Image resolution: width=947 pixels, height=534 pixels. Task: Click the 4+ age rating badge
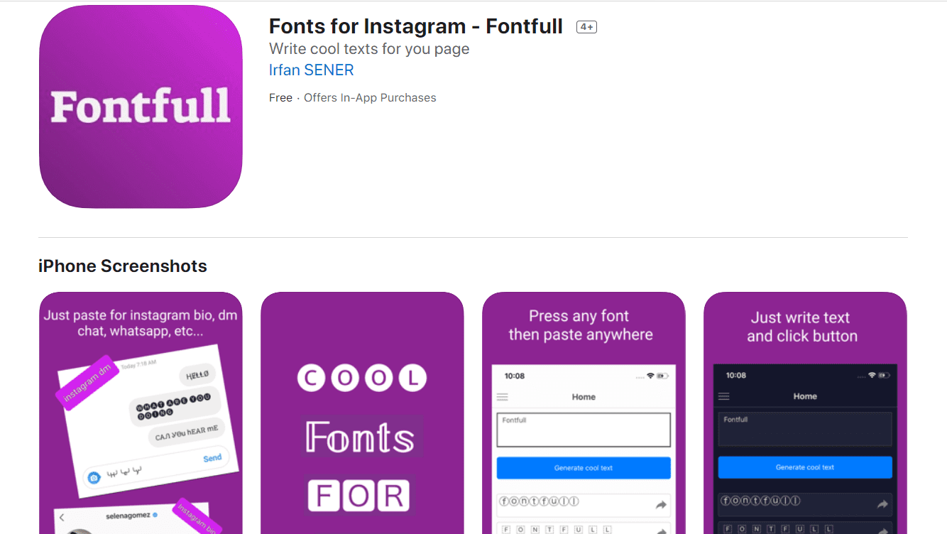(x=586, y=27)
